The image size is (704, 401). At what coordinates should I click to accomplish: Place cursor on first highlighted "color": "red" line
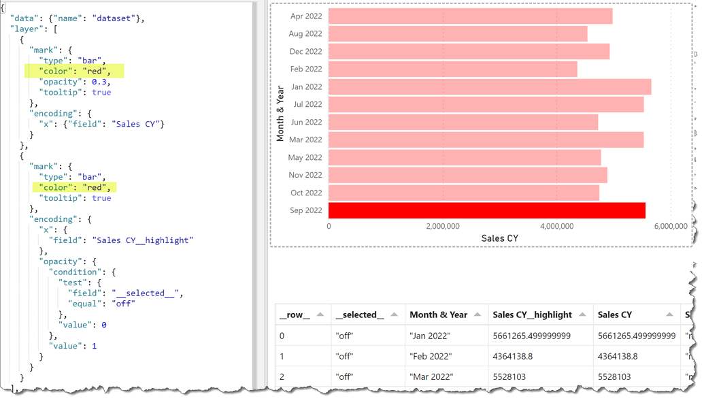pyautogui.click(x=74, y=71)
